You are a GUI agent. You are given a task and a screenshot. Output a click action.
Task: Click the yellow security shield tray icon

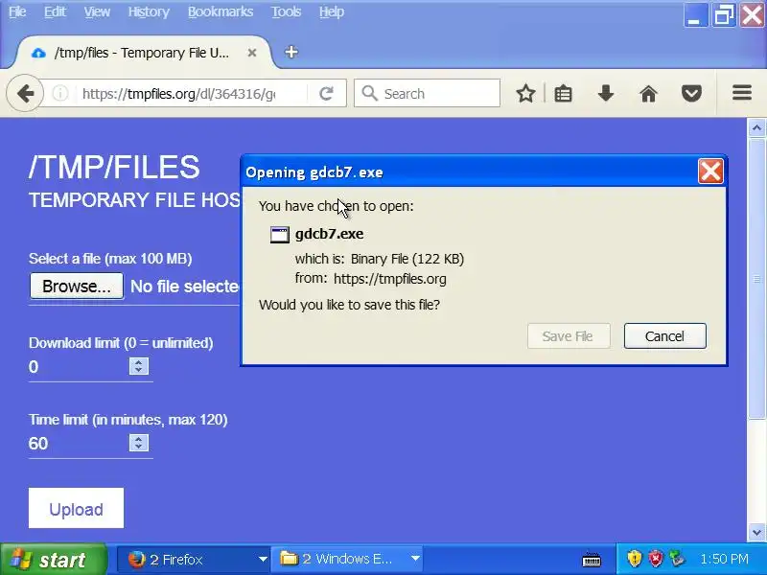click(x=634, y=559)
